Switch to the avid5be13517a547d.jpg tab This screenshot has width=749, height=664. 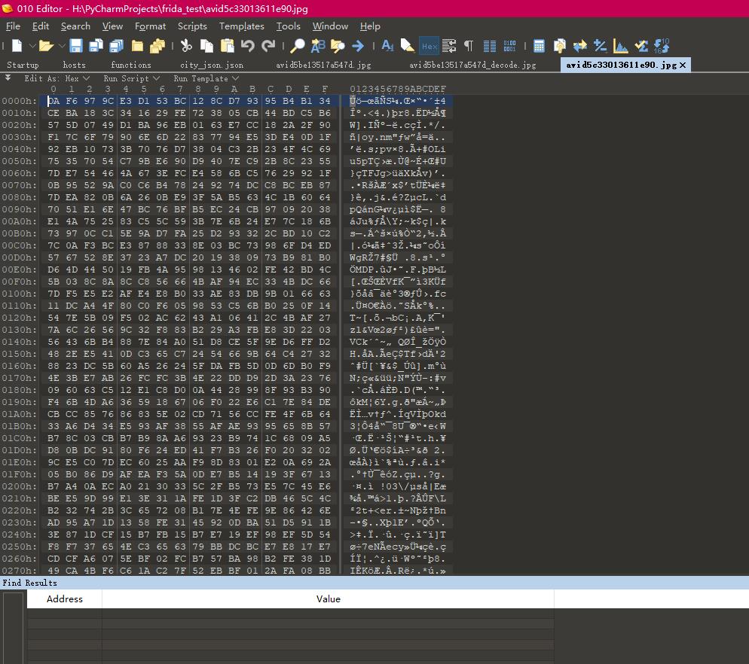(x=323, y=65)
